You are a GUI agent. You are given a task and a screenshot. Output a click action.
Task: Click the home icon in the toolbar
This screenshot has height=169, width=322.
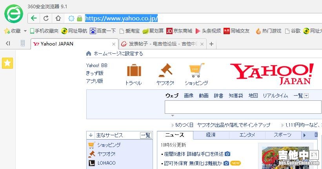click(58, 18)
